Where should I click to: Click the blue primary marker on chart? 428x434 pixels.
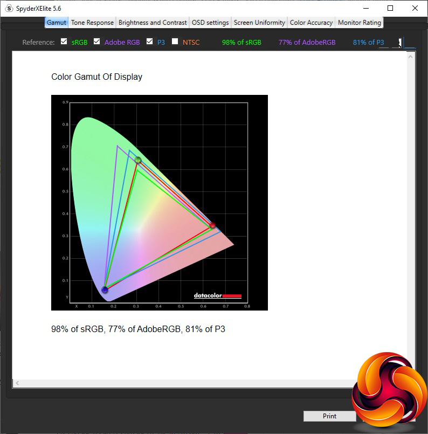point(105,290)
